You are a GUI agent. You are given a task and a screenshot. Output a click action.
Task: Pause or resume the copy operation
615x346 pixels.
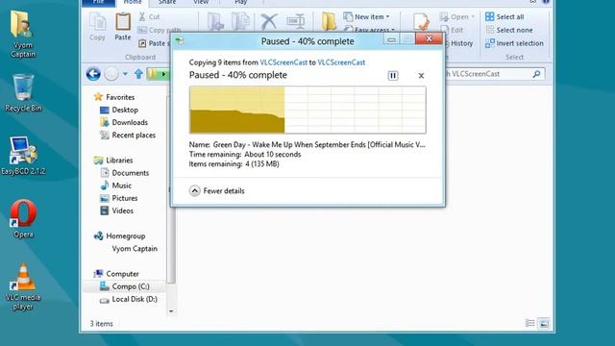[393, 75]
